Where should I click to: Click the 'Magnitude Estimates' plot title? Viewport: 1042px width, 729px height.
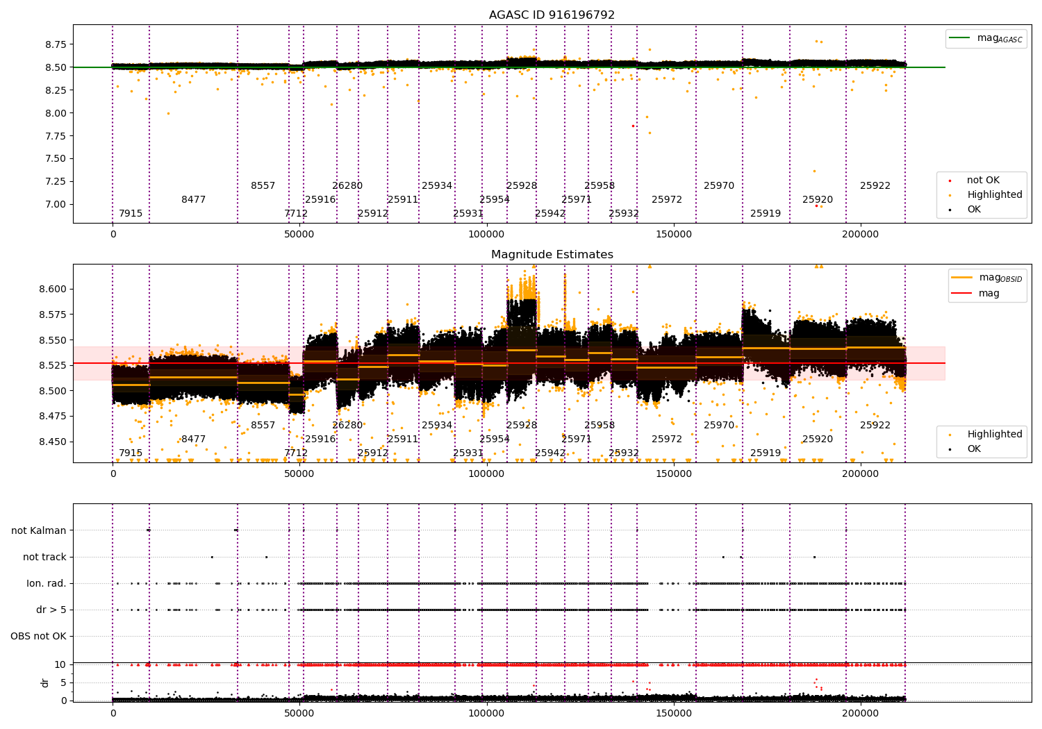click(x=552, y=255)
